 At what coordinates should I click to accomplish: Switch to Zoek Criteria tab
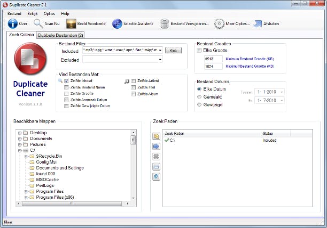tap(21, 35)
